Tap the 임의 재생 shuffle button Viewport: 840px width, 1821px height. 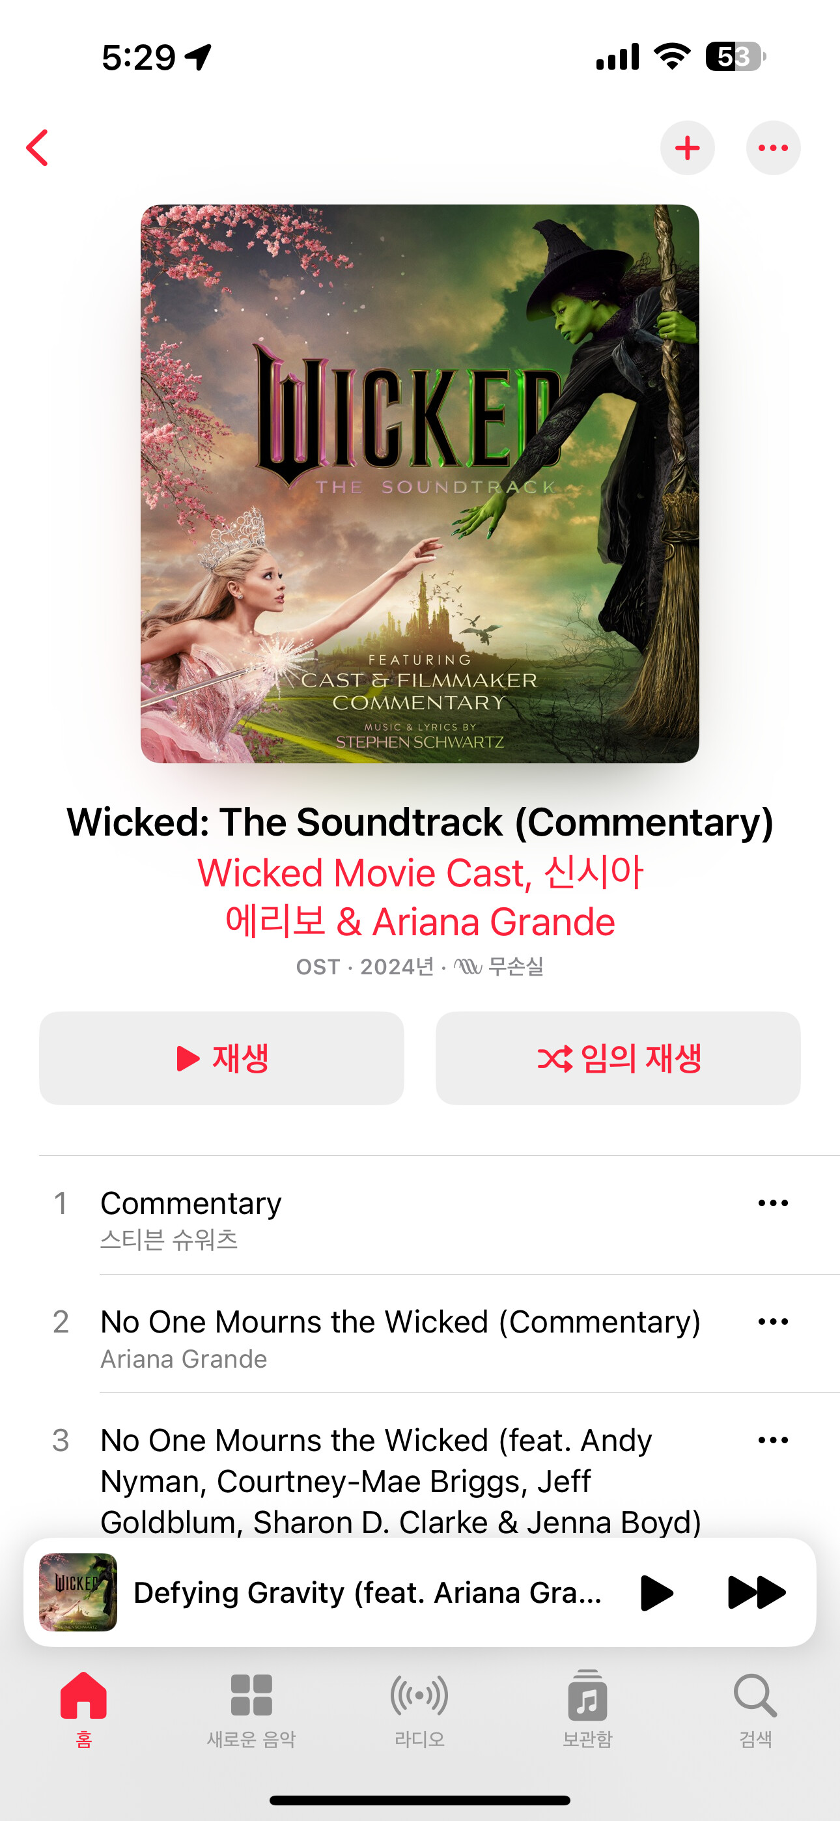(x=618, y=1058)
